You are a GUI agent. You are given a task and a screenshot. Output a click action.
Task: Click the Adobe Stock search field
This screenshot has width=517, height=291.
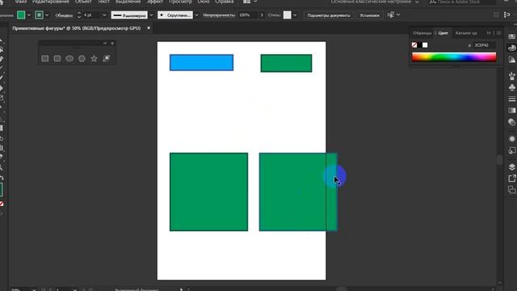pyautogui.click(x=462, y=2)
